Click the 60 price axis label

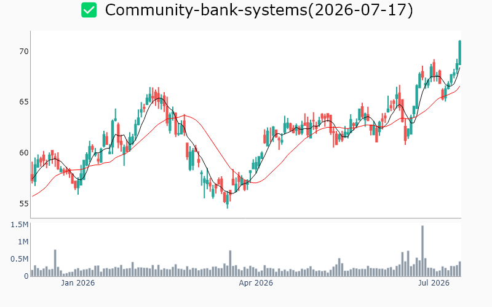[x=24, y=153]
